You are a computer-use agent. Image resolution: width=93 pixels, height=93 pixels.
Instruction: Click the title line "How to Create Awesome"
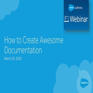tap(34, 40)
